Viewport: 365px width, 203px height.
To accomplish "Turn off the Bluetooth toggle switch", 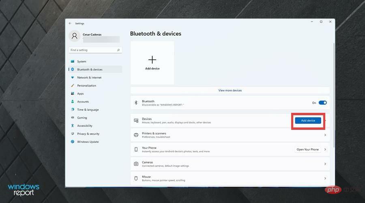I will [322, 103].
